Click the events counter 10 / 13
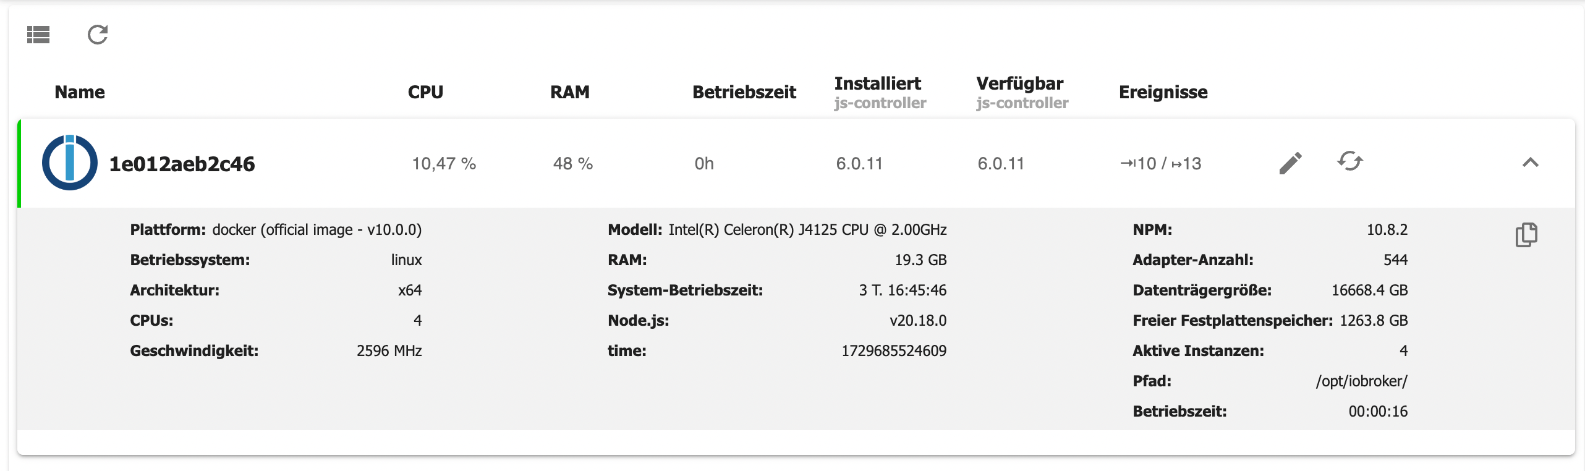Image resolution: width=1585 pixels, height=471 pixels. coord(1160,164)
